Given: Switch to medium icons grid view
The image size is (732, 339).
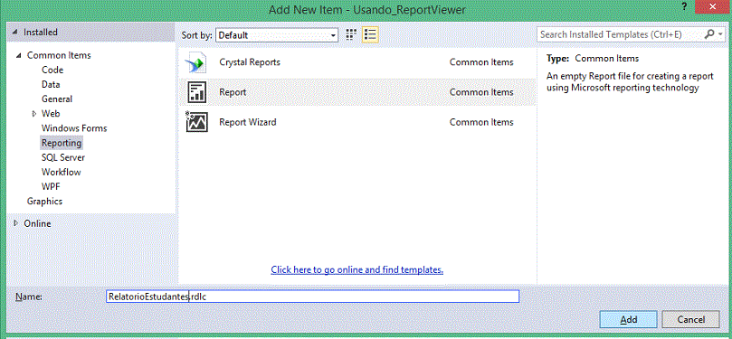Looking at the screenshot, I should click(x=352, y=34).
